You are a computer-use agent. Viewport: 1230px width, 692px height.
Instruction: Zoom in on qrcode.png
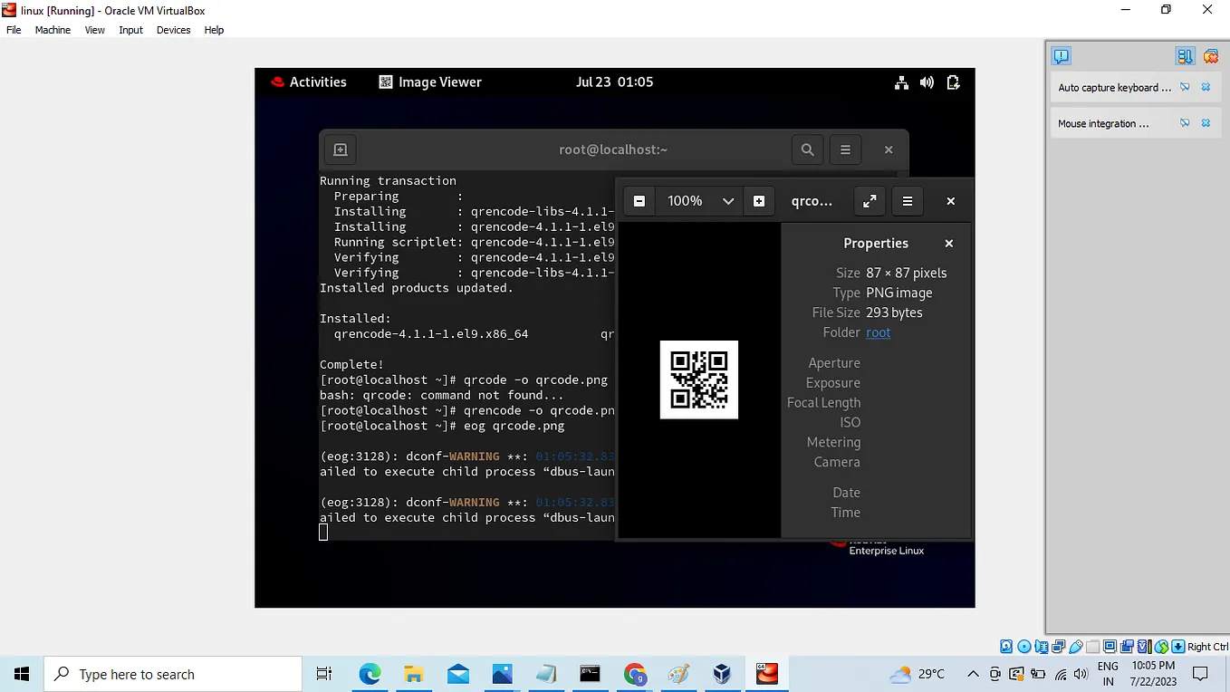759,201
